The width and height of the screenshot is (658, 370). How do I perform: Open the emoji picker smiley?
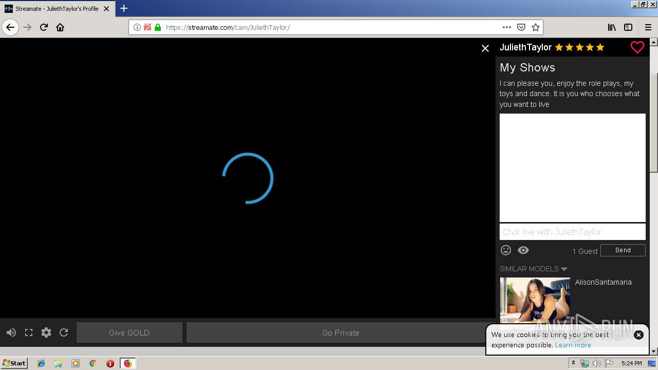point(506,250)
